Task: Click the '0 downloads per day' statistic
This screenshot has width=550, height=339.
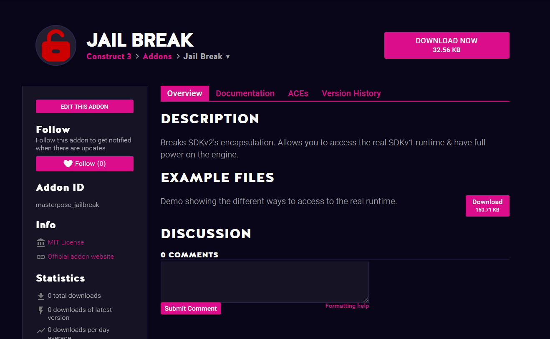Action: pos(78,333)
